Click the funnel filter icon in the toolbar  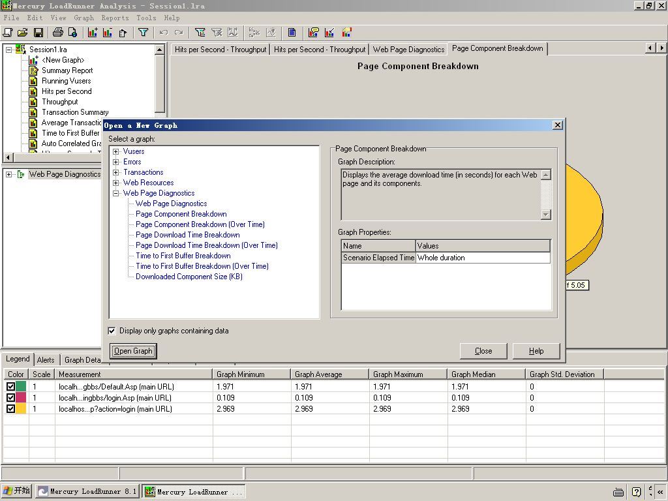point(143,33)
